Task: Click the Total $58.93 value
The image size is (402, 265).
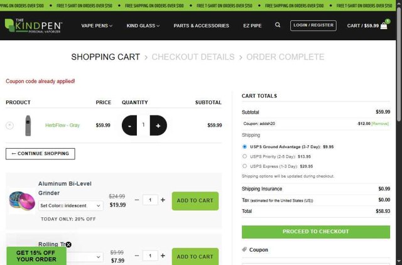Action: (383, 211)
